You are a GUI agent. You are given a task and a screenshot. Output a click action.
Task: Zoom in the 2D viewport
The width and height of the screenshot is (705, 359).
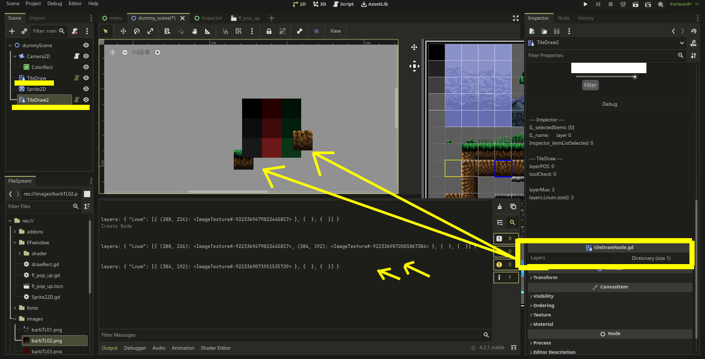[158, 52]
